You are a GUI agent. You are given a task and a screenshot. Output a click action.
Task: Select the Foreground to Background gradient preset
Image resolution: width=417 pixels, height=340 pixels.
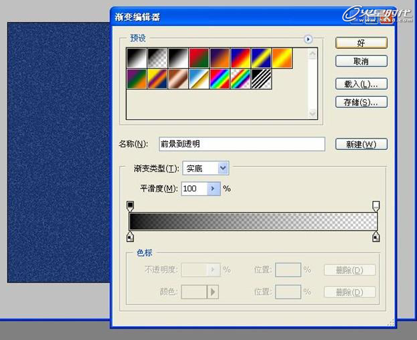coord(136,58)
